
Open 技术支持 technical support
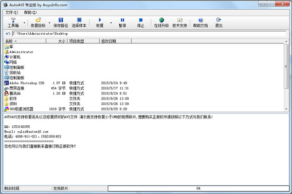180,22
